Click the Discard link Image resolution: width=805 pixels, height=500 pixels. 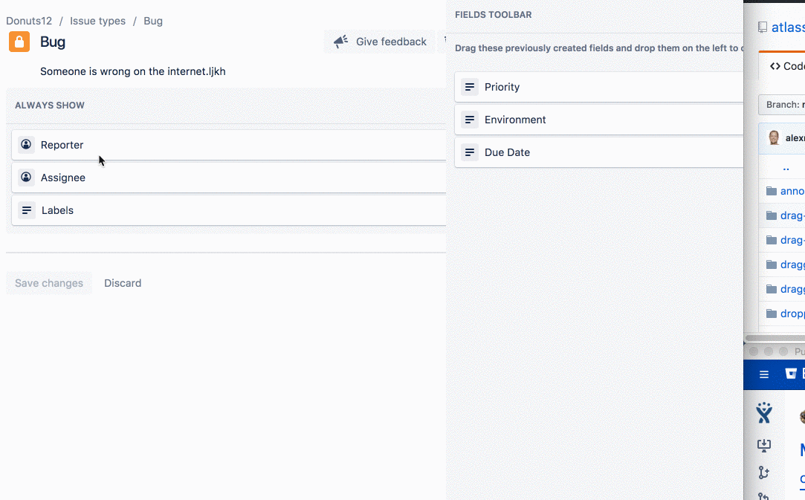click(x=123, y=282)
